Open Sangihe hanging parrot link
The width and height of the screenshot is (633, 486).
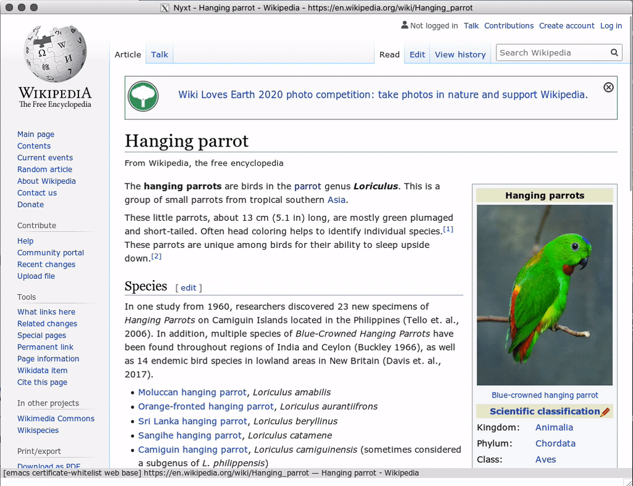click(x=190, y=435)
